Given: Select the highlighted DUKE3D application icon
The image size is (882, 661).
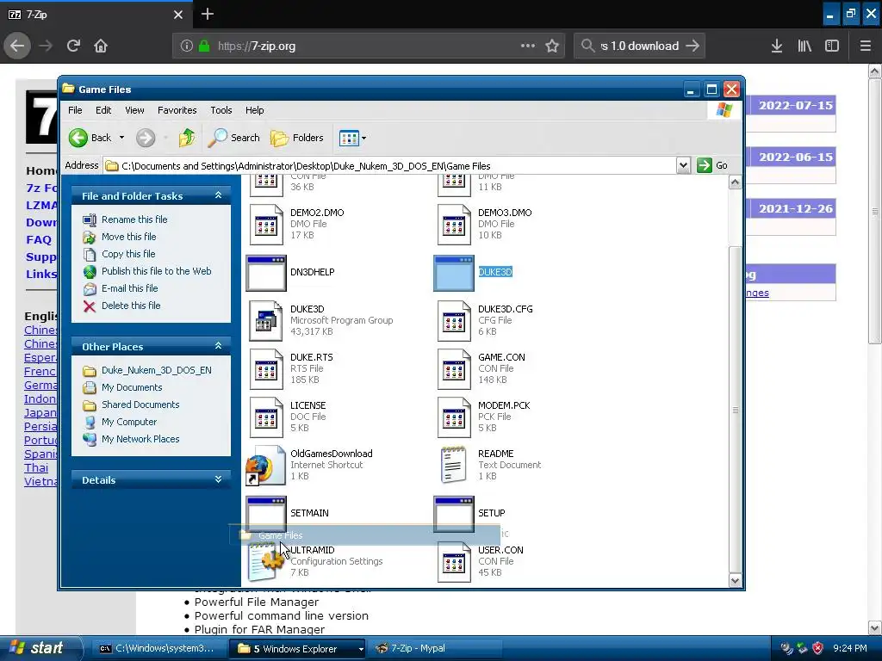Looking at the screenshot, I should click(454, 273).
